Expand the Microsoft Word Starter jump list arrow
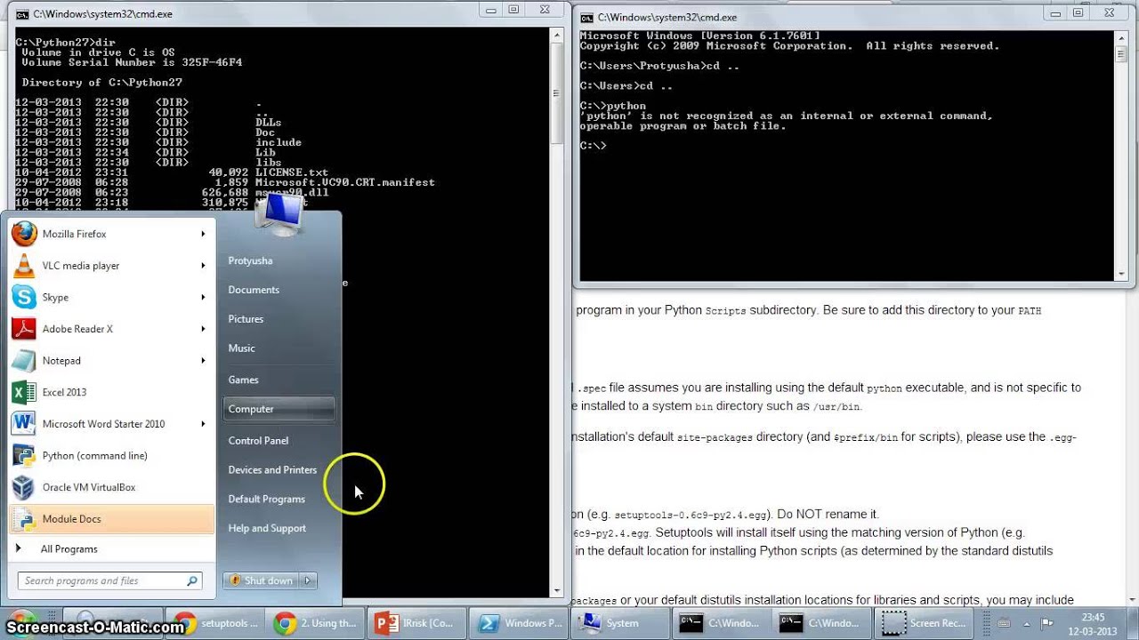1139x640 pixels. coord(203,424)
